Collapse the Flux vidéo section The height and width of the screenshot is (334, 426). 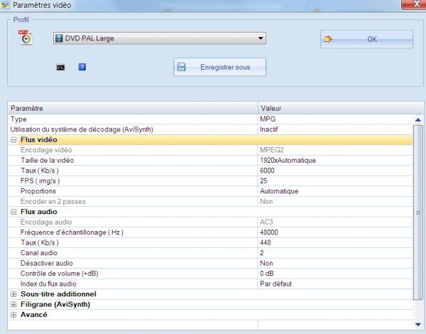point(13,140)
